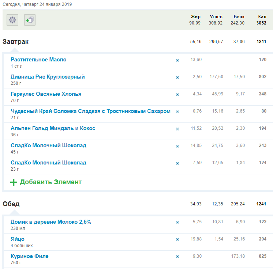Open Дивница Рис Круглозерный details
The image size is (273, 269).
pos(48,77)
